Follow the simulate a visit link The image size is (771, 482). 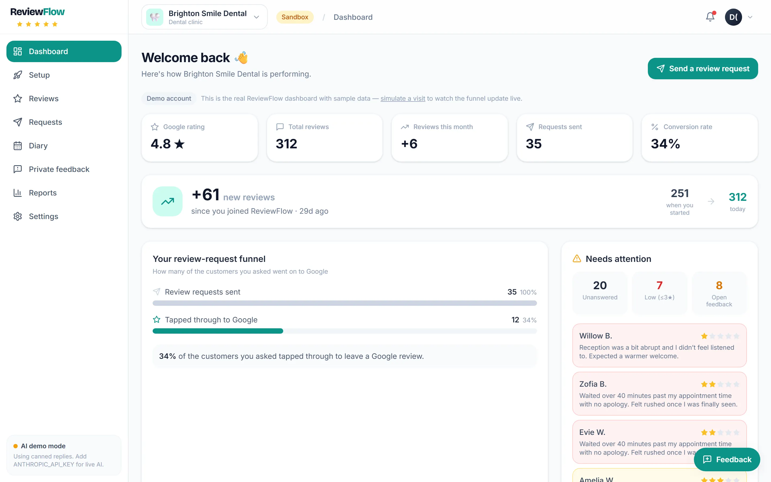coord(403,99)
